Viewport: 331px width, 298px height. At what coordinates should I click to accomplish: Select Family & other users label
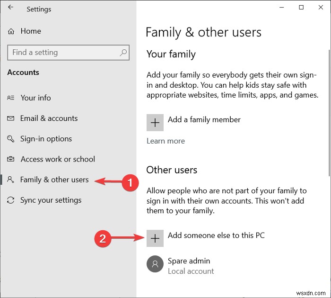[54, 180]
